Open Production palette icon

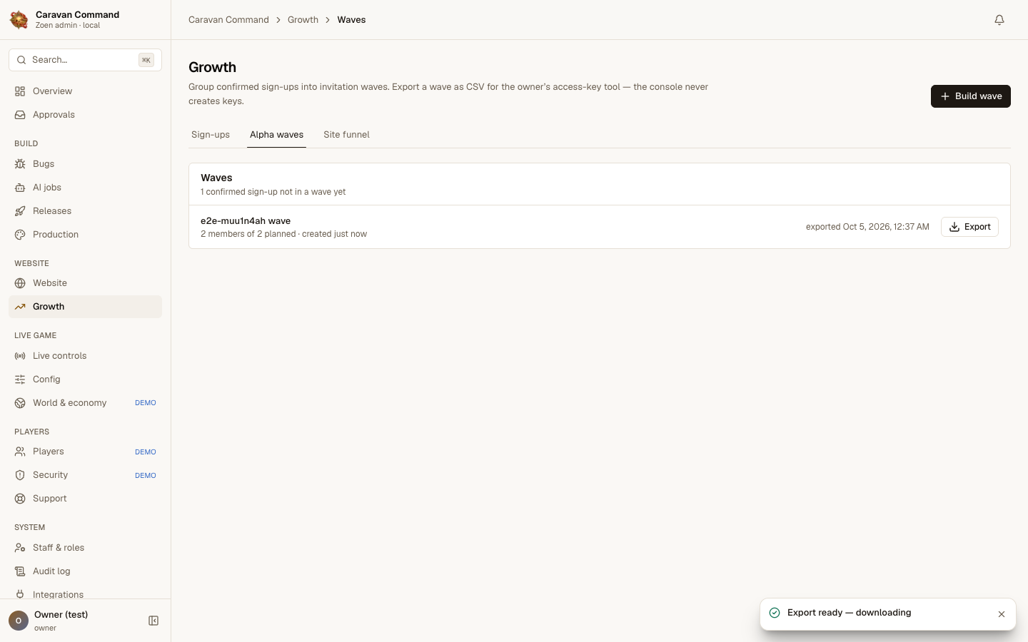20,235
